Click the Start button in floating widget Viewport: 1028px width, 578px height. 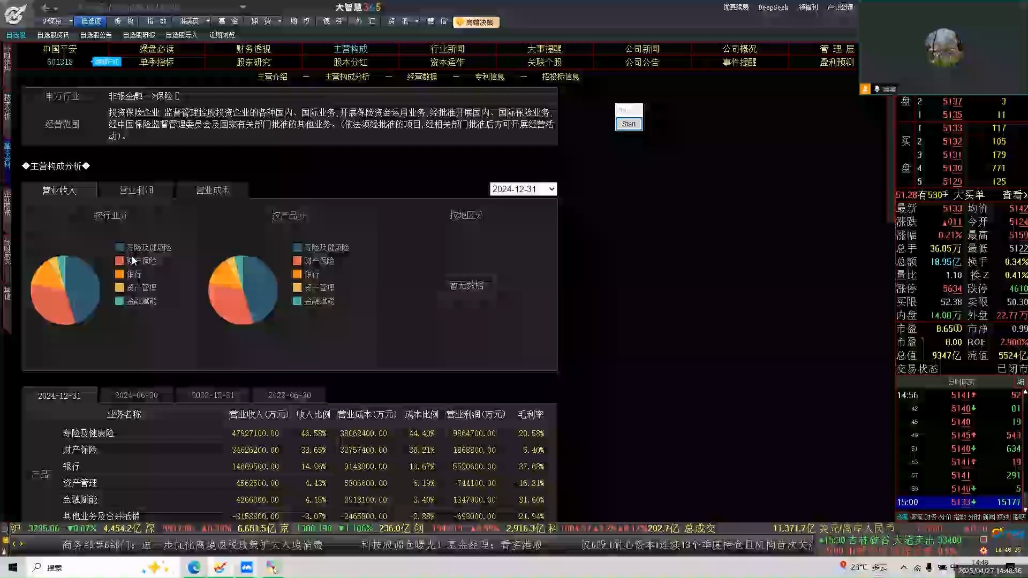coord(629,124)
